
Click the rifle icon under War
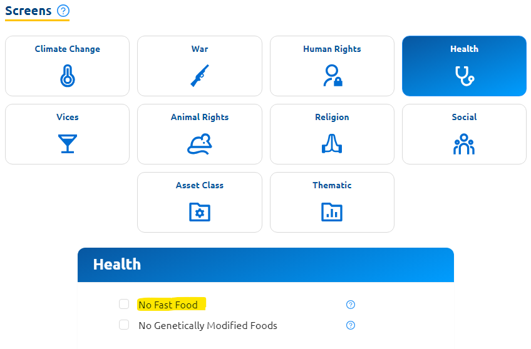point(200,76)
